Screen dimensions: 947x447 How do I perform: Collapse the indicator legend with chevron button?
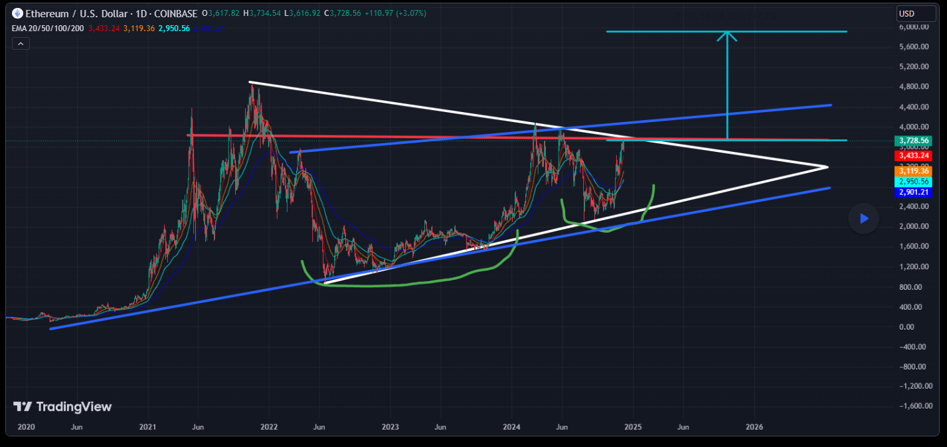pos(20,44)
